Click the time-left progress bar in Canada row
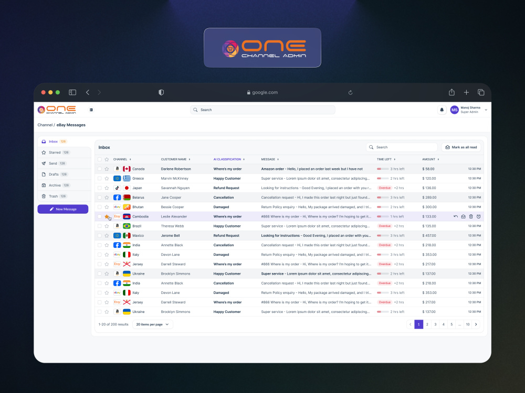Screen dimensions: 525x393 383,169
